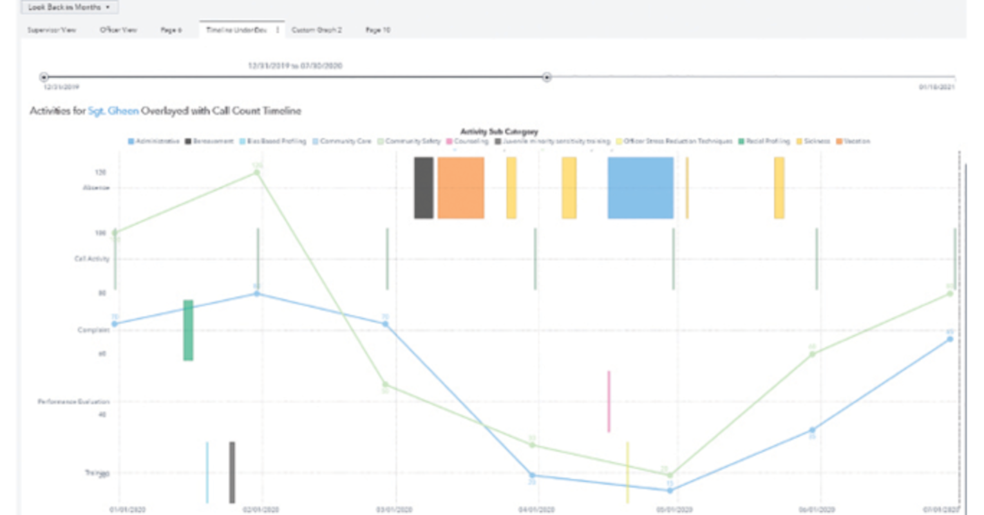Toggle the Community Safety series visibility
This screenshot has height=515, width=984.
pyautogui.click(x=381, y=141)
